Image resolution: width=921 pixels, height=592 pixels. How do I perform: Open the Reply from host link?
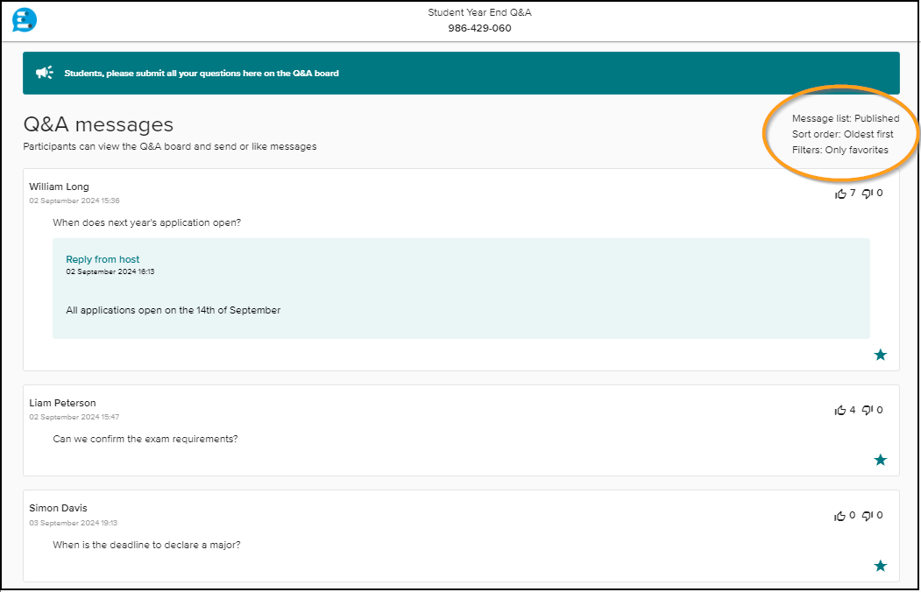[102, 259]
